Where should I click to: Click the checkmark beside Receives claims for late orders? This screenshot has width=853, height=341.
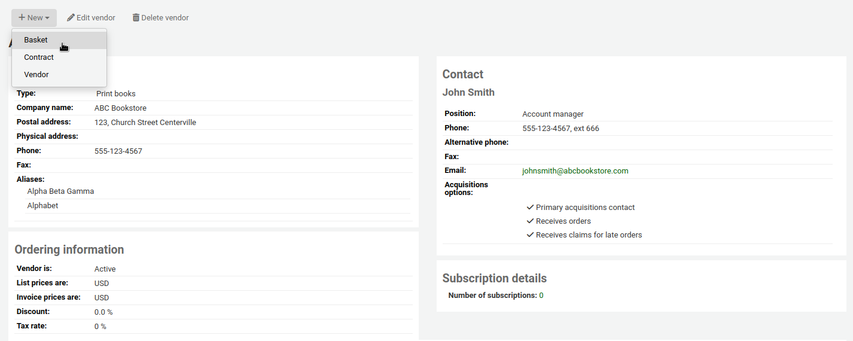click(x=530, y=235)
